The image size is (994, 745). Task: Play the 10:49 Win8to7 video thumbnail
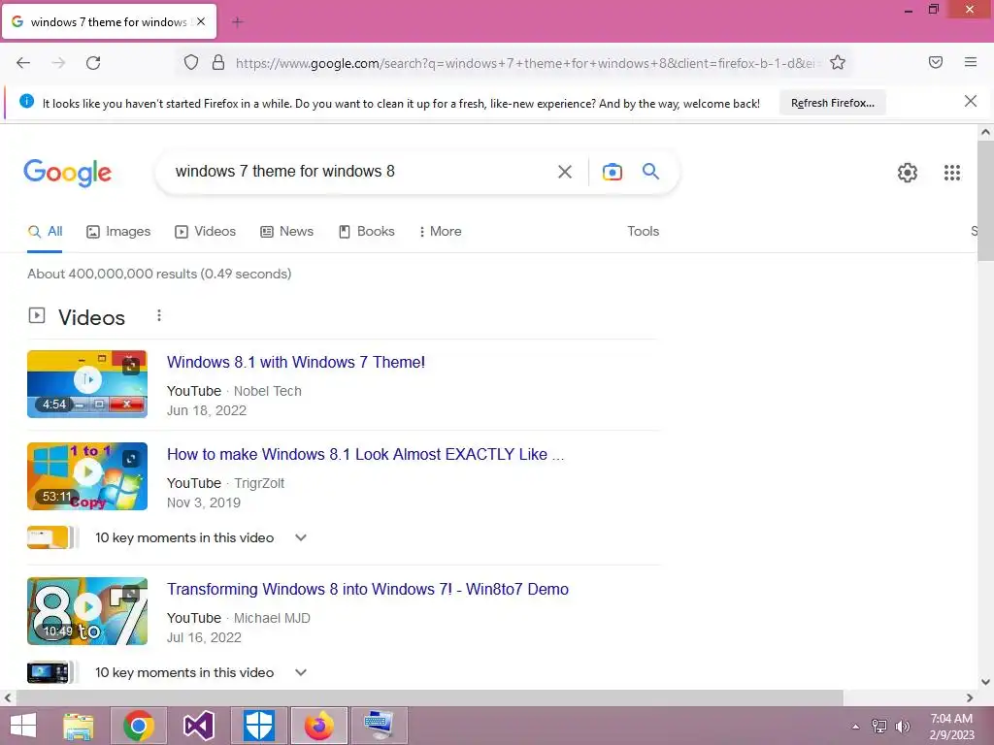[87, 611]
